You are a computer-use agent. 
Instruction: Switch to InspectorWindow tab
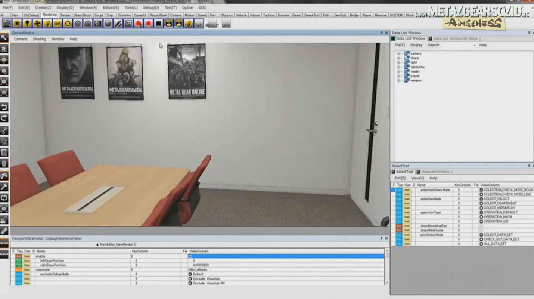tap(435, 172)
